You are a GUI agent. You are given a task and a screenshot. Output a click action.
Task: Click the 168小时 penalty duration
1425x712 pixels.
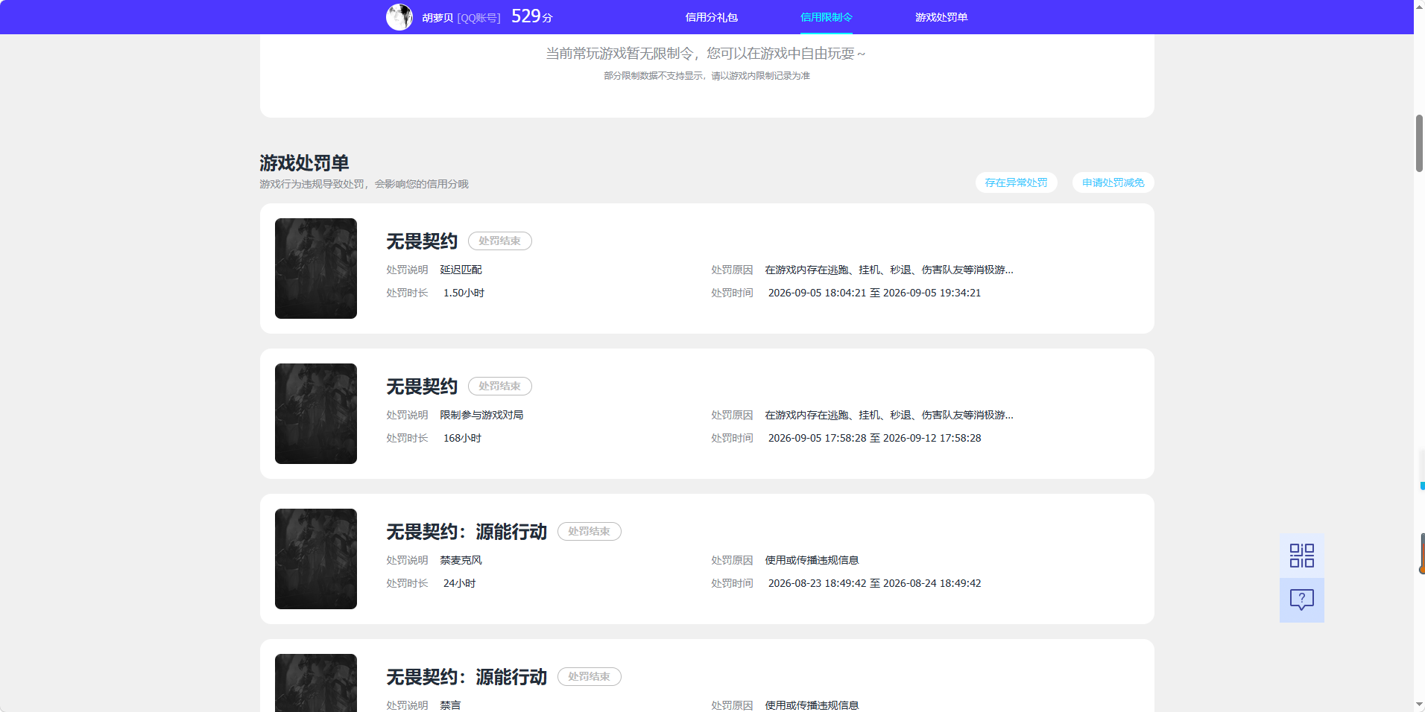(x=462, y=438)
